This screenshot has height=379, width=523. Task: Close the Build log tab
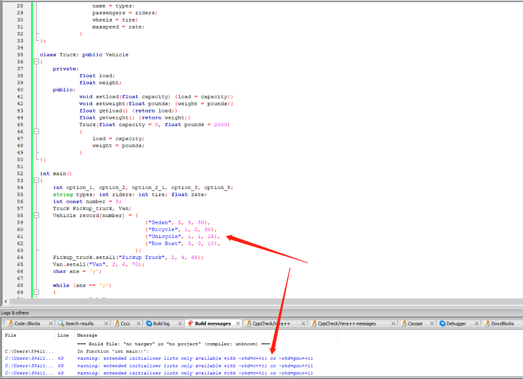pos(180,323)
